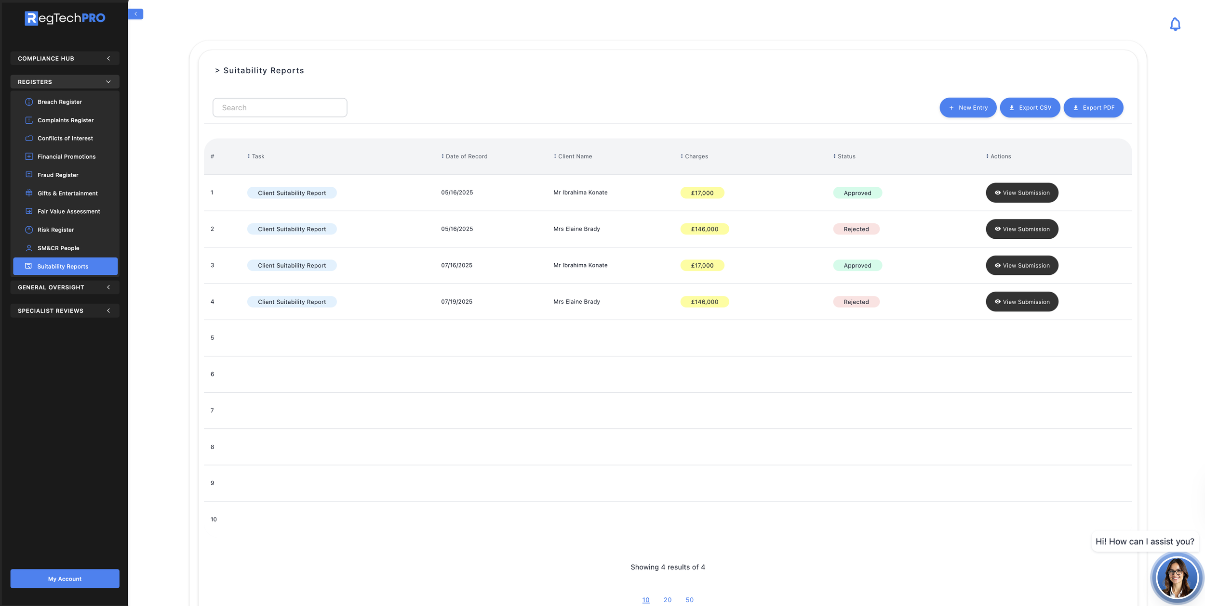This screenshot has height=606, width=1205.
Task: Click the Fraud Register icon
Action: tap(29, 175)
